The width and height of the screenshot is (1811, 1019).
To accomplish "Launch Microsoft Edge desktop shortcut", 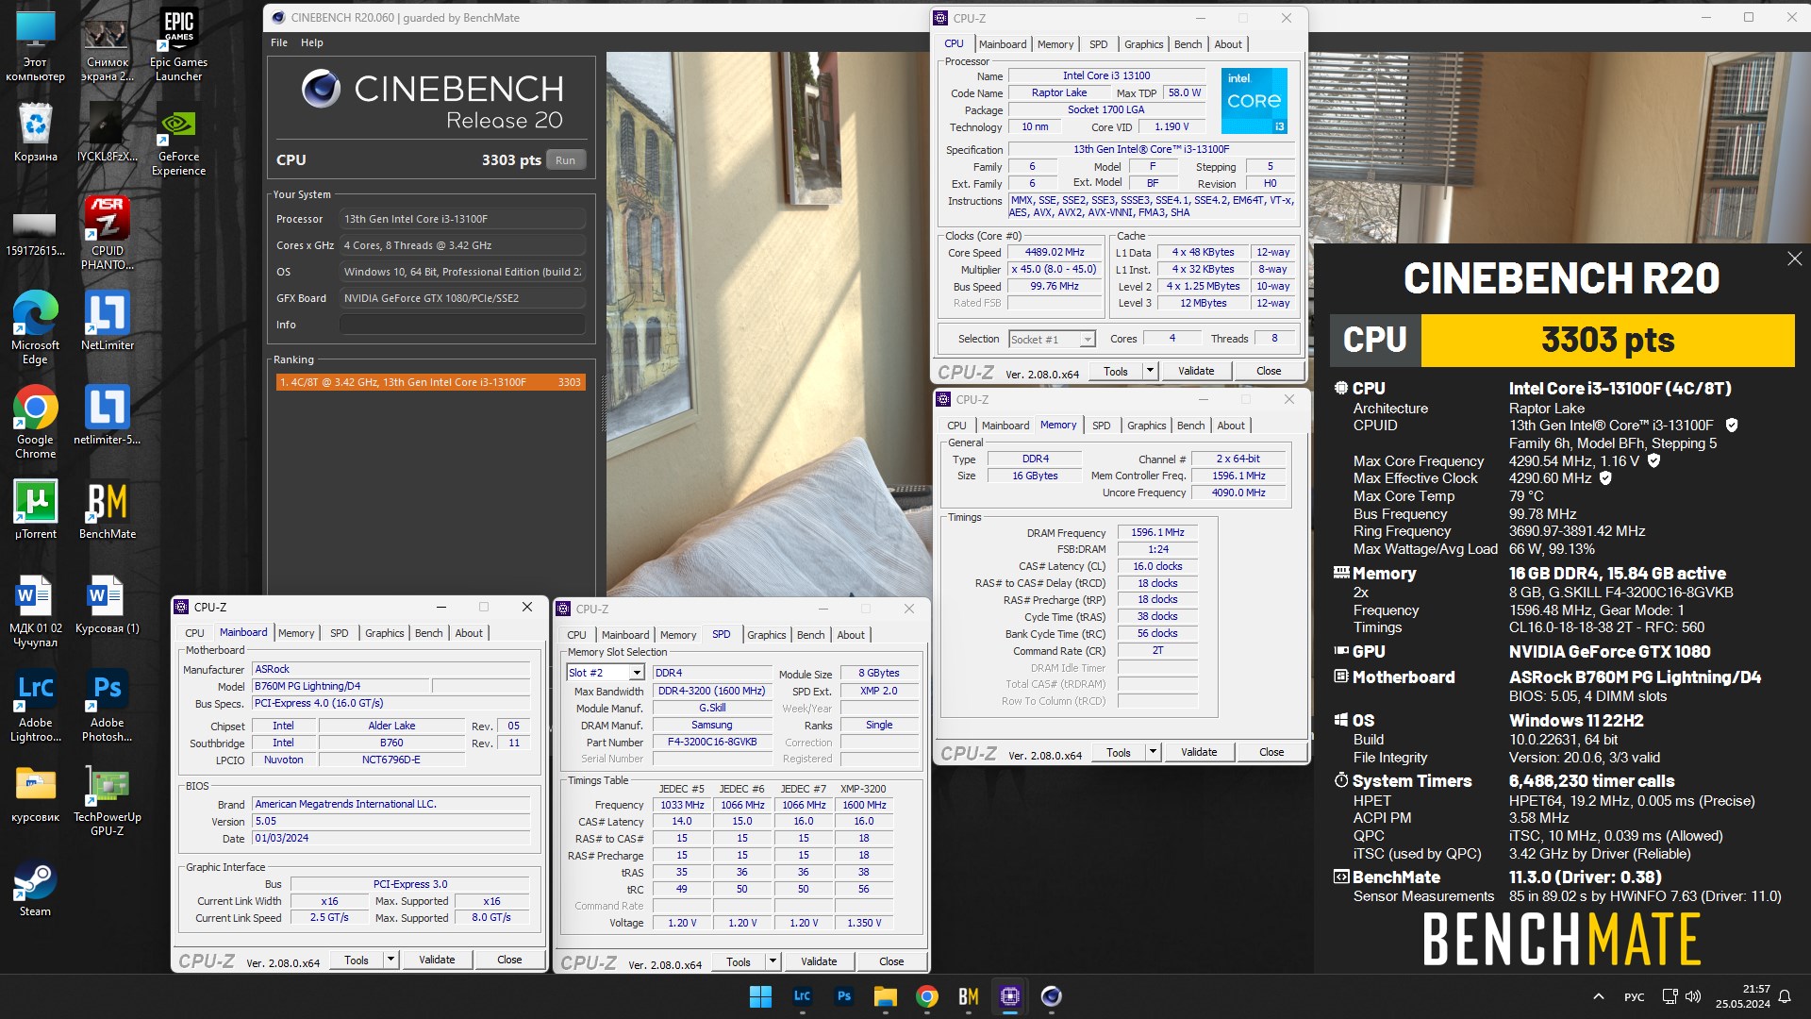I will point(35,327).
